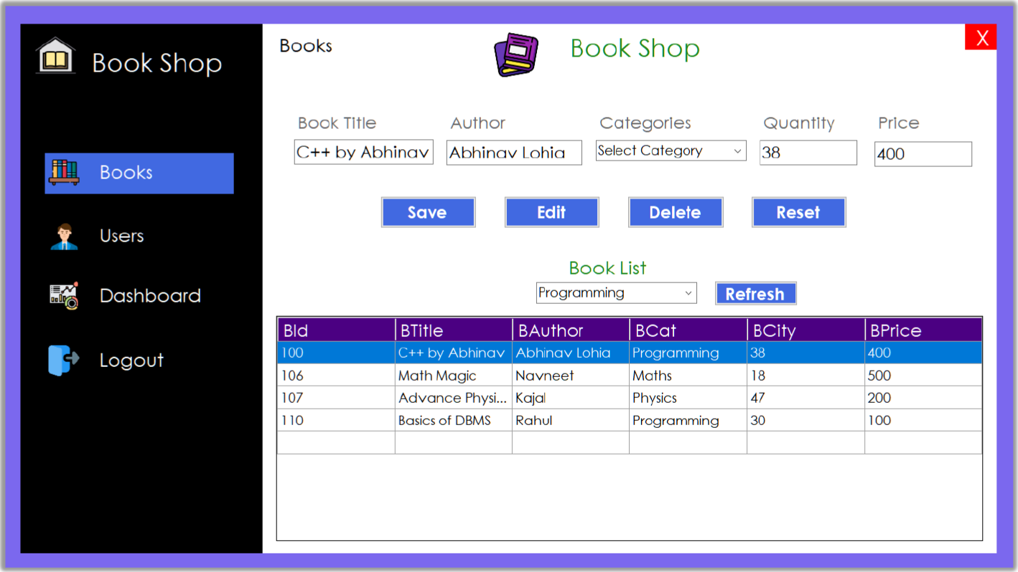Open the Categories combo box arrow
Screen dimensions: 1018x572
point(737,151)
